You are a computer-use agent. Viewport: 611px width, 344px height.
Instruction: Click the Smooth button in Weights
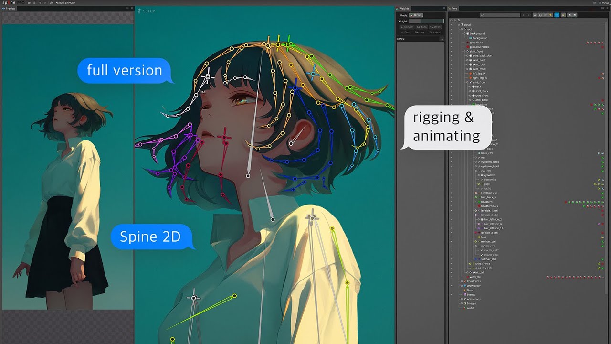407,27
